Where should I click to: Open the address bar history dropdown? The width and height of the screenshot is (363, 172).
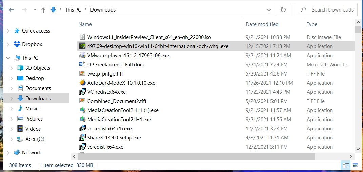click(x=269, y=10)
